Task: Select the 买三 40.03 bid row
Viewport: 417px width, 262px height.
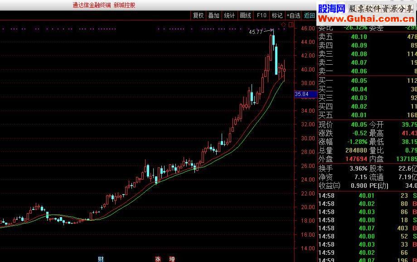Action: coord(368,98)
